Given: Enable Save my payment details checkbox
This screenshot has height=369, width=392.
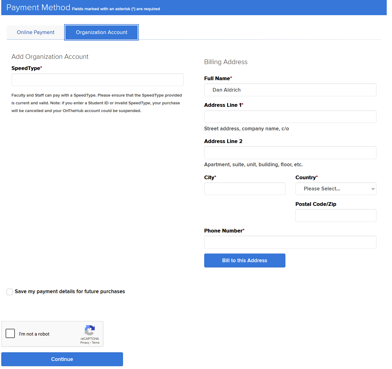Looking at the screenshot, I should (x=10, y=292).
